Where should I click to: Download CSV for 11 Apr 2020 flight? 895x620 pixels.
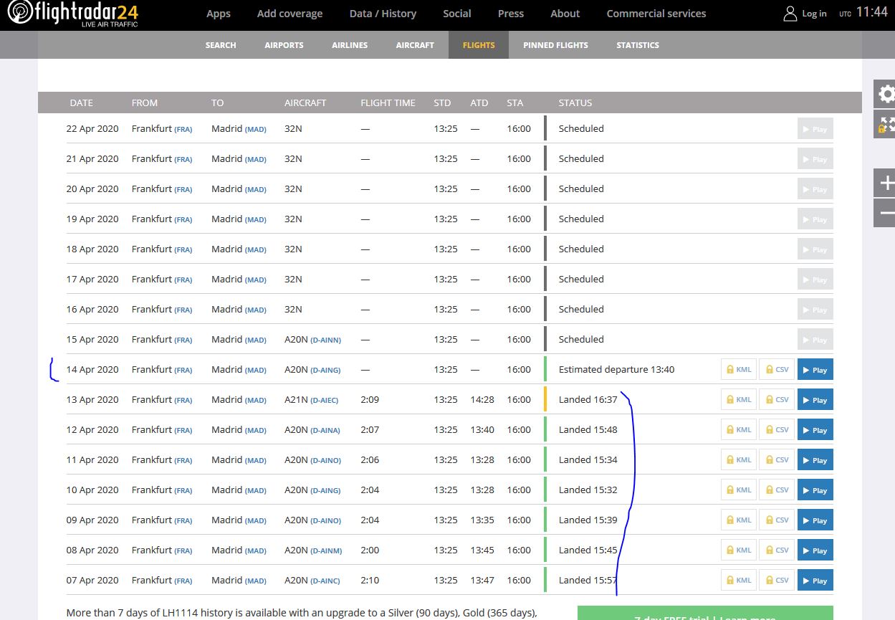pyautogui.click(x=777, y=460)
